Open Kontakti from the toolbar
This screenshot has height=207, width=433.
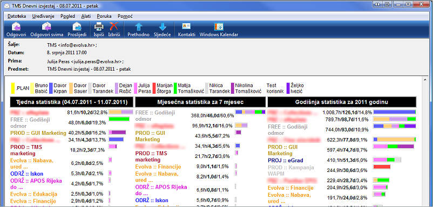[x=186, y=26]
